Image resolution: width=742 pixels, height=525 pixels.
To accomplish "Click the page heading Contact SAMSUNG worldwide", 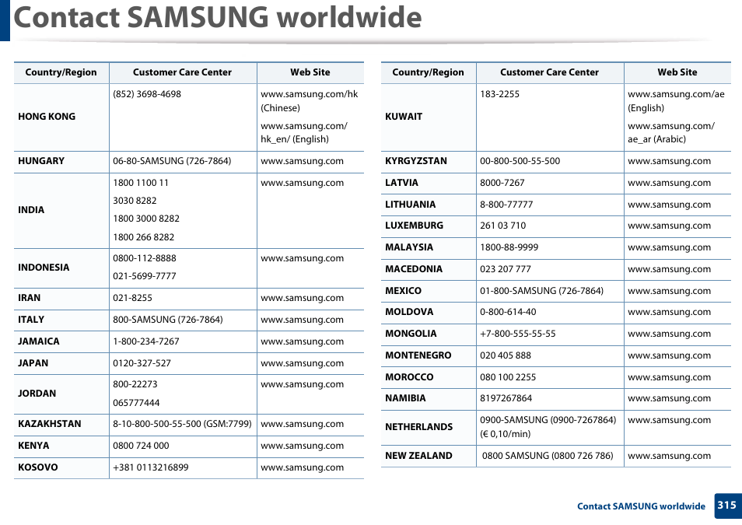I will [x=218, y=18].
